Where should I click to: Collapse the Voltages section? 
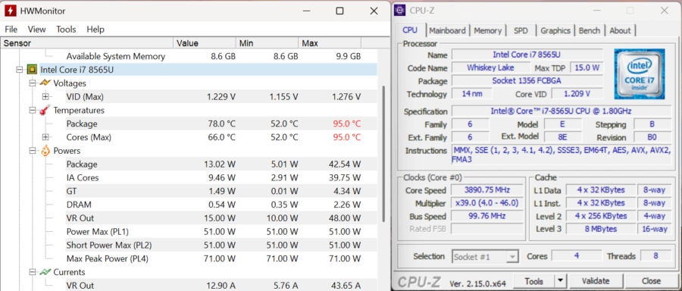pyautogui.click(x=33, y=83)
